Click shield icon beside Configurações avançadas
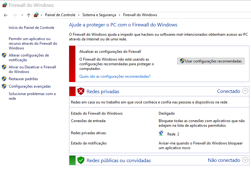 [4, 86]
